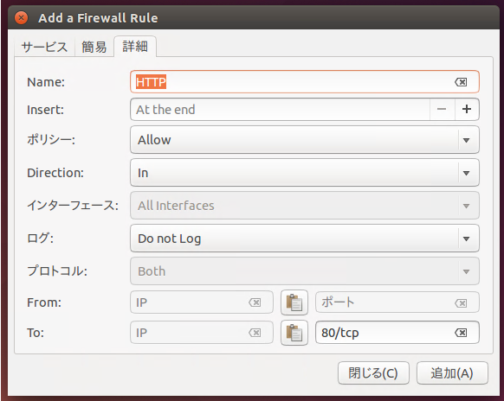This screenshot has height=401, width=504.
Task: Paste clipboard IP into From row
Action: pos(294,302)
